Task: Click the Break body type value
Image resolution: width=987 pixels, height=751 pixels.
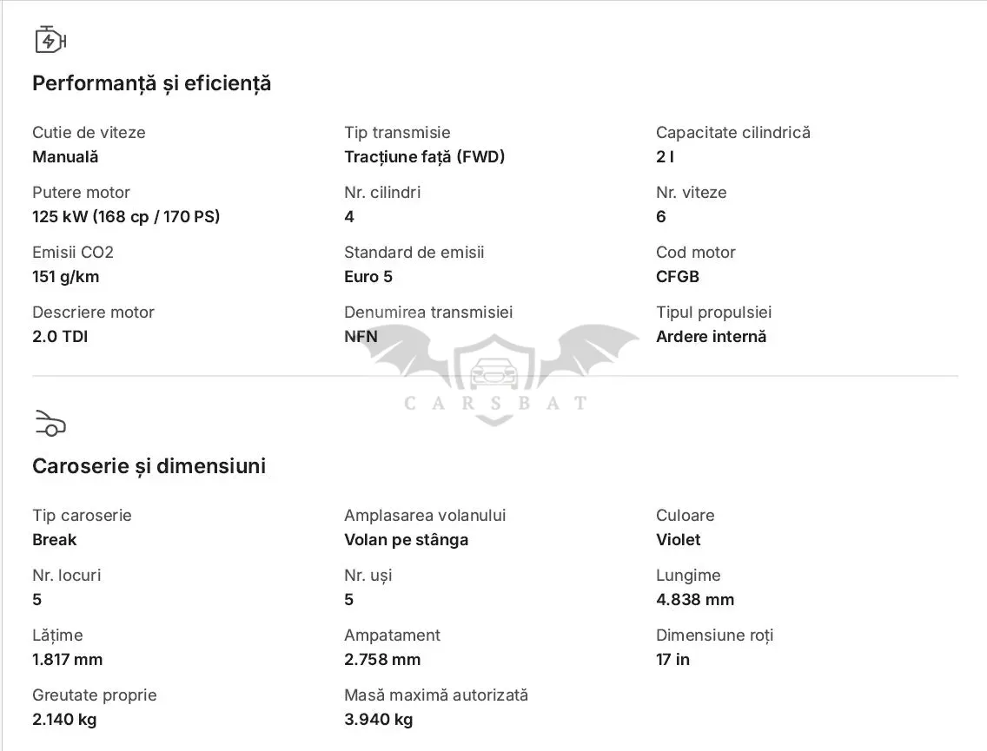Action: pyautogui.click(x=54, y=540)
